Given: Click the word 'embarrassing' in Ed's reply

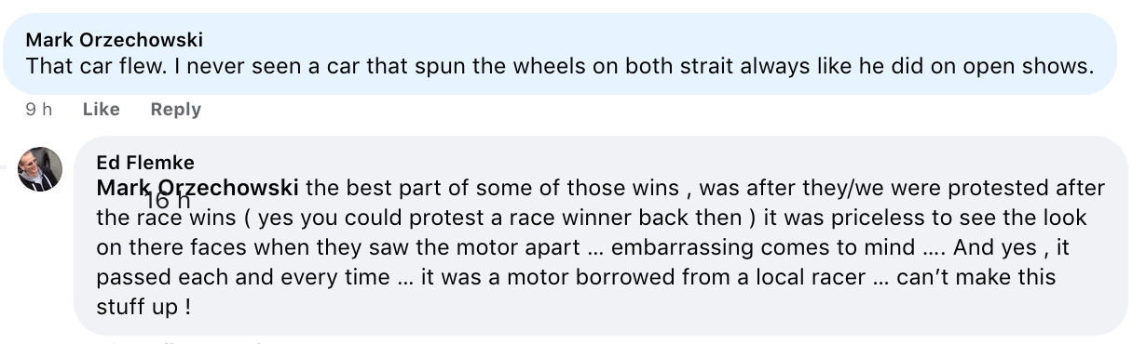Looking at the screenshot, I should [x=669, y=247].
